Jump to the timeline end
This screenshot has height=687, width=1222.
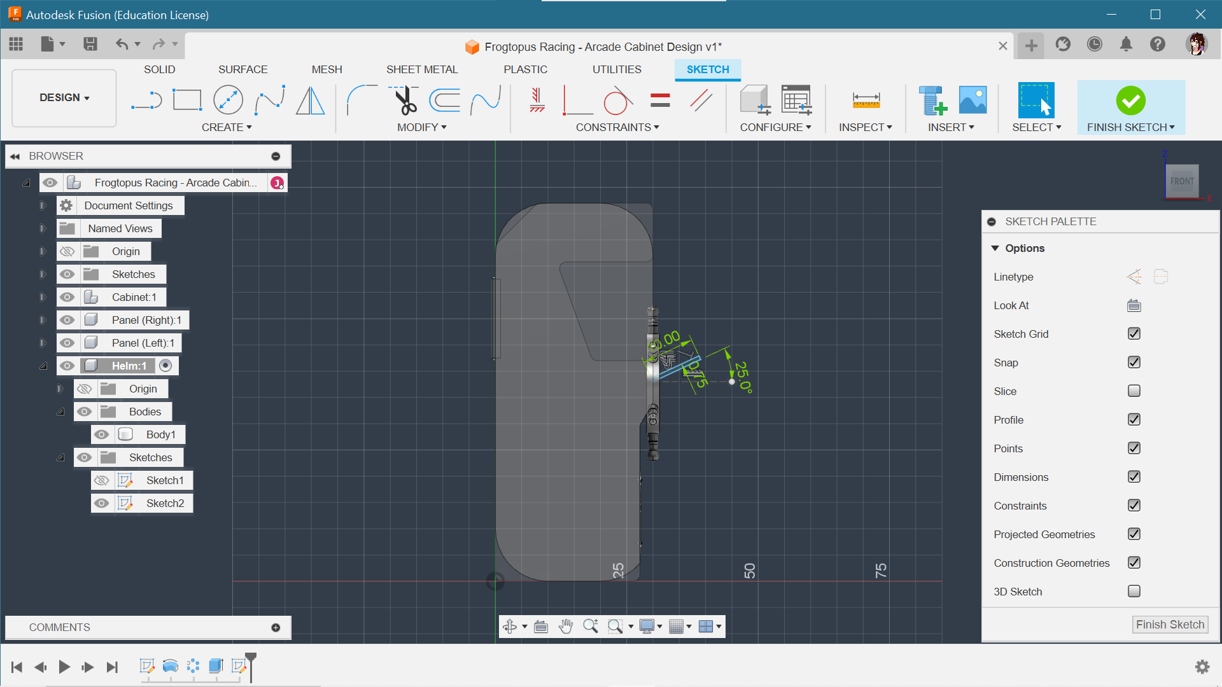pos(112,667)
